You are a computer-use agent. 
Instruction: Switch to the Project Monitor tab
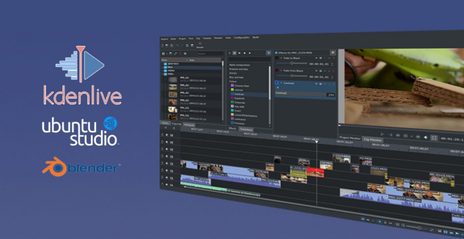(350, 138)
